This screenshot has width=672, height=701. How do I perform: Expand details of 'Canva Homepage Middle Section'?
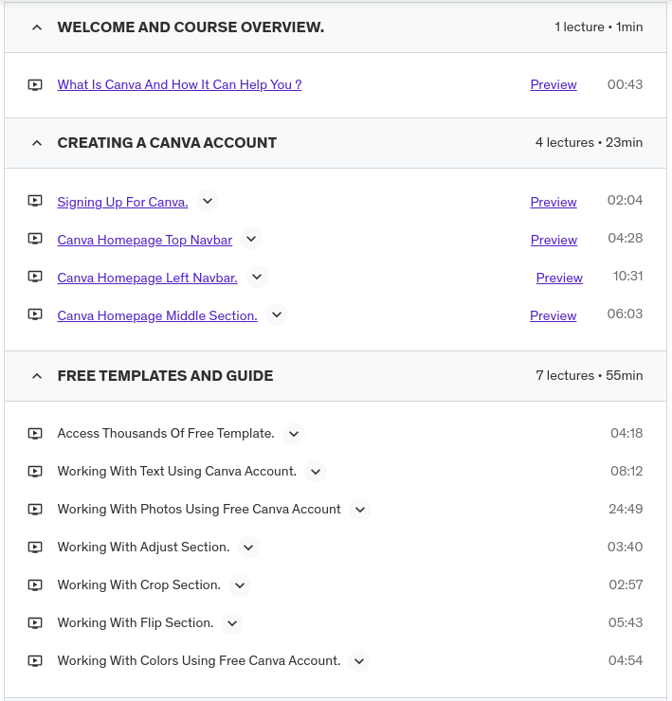(276, 315)
